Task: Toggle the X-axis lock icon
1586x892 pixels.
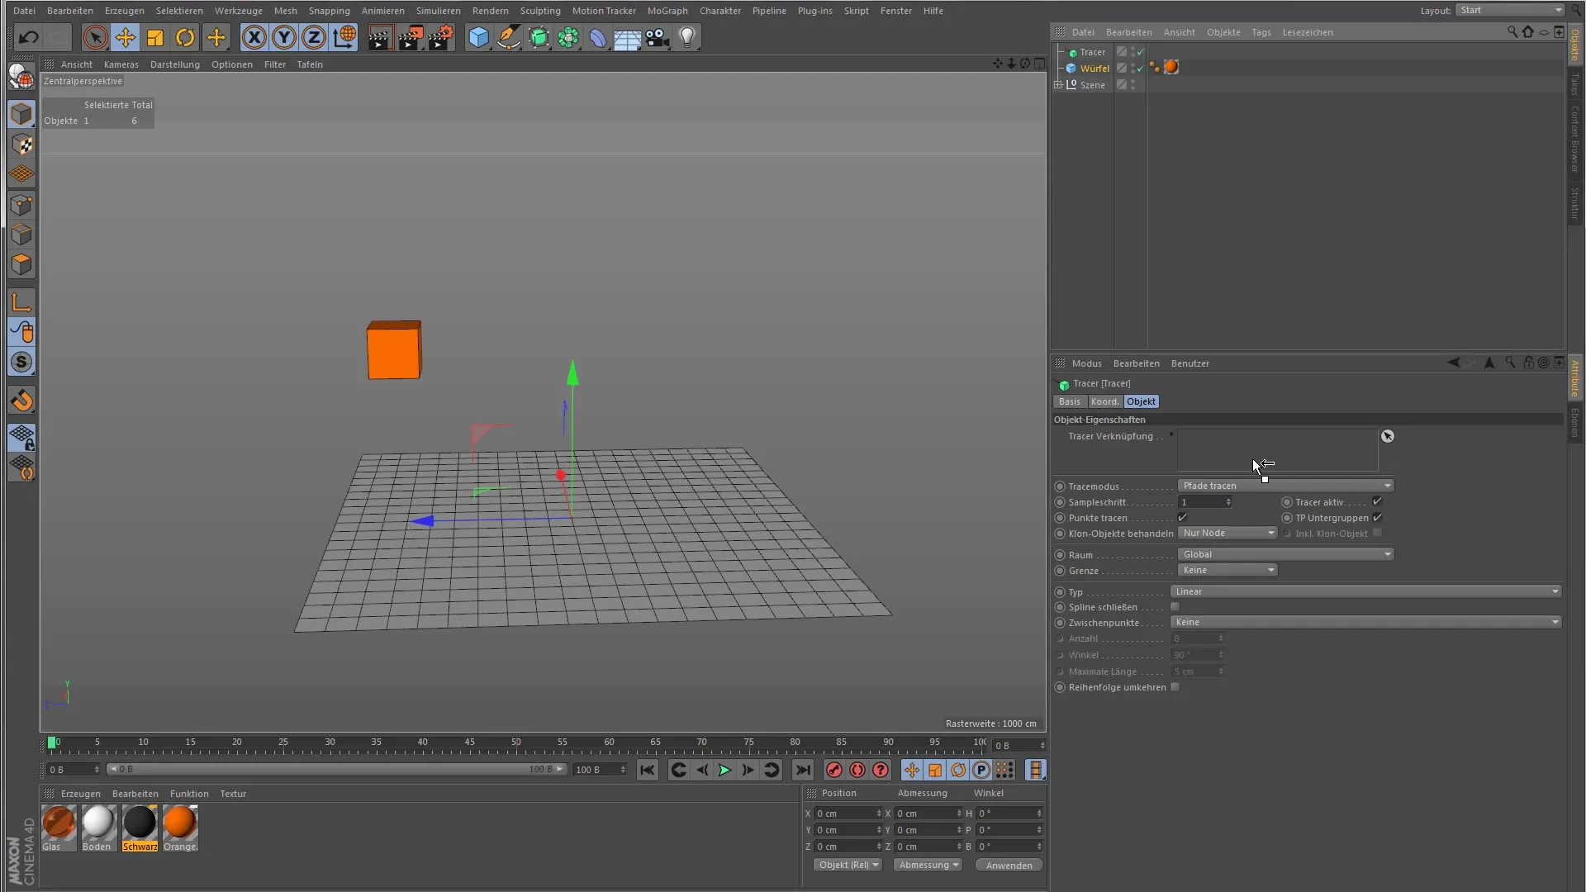Action: tap(254, 37)
